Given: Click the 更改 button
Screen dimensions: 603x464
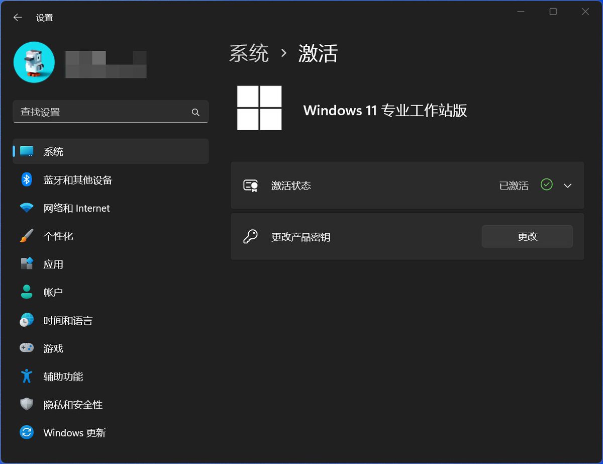Looking at the screenshot, I should [x=527, y=236].
